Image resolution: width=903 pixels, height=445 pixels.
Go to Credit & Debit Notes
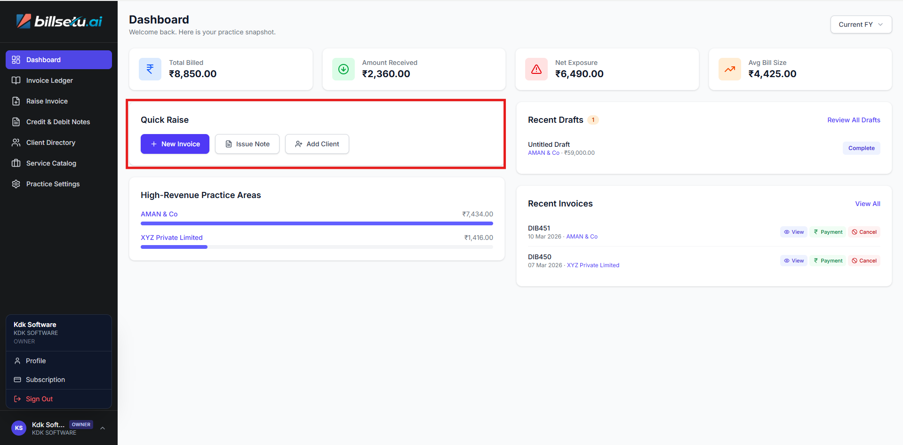tap(58, 122)
